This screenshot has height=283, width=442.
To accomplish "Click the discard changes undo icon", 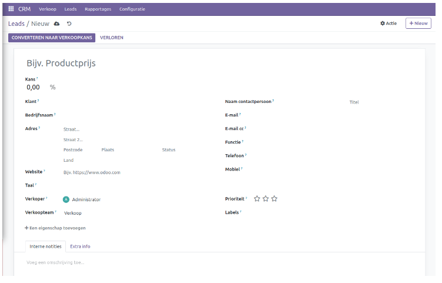I will point(69,24).
